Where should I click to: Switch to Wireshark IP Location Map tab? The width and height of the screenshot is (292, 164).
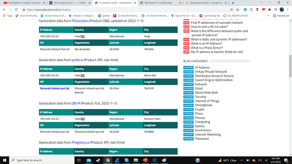click(160, 3)
